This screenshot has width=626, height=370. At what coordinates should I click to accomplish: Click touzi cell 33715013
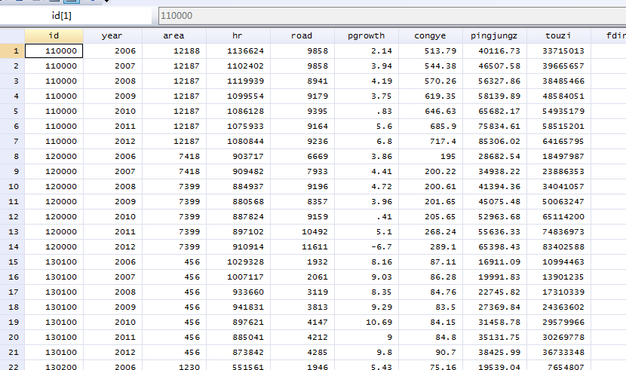(559, 51)
